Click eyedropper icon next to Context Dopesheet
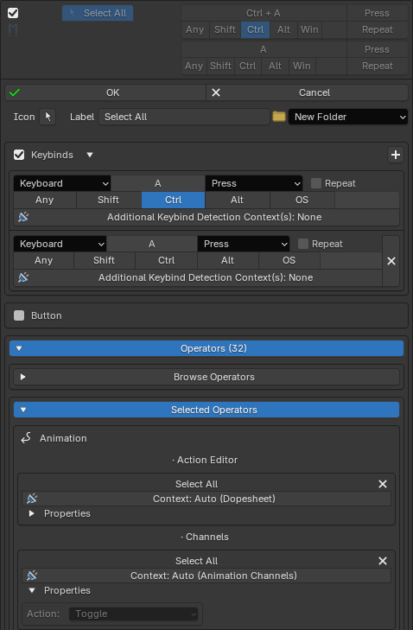 pyautogui.click(x=32, y=499)
